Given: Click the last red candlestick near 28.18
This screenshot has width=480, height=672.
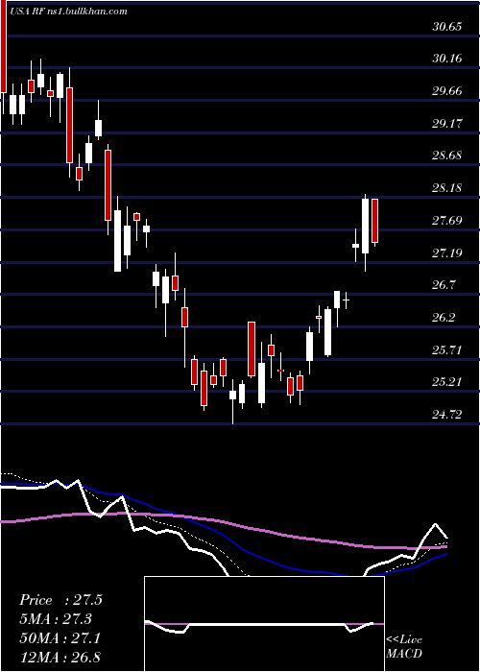Looking at the screenshot, I should tap(375, 221).
